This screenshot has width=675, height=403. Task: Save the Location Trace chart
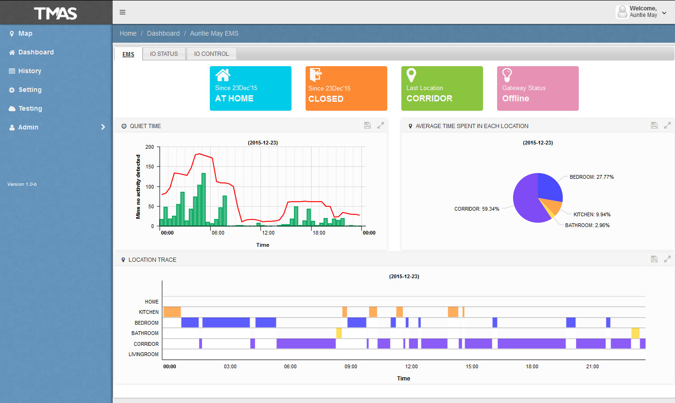[654, 259]
